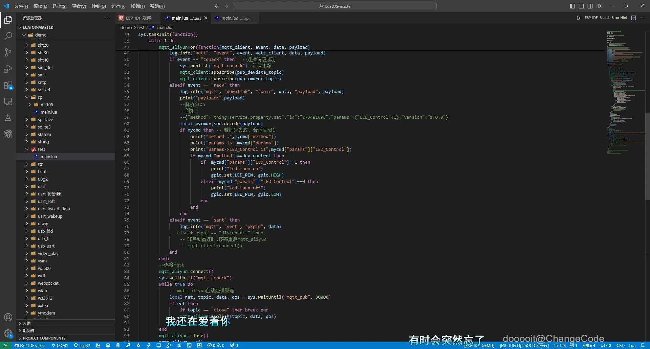The width and height of the screenshot is (650, 349).
Task: Open the Extensions view
Action: [x=8, y=85]
